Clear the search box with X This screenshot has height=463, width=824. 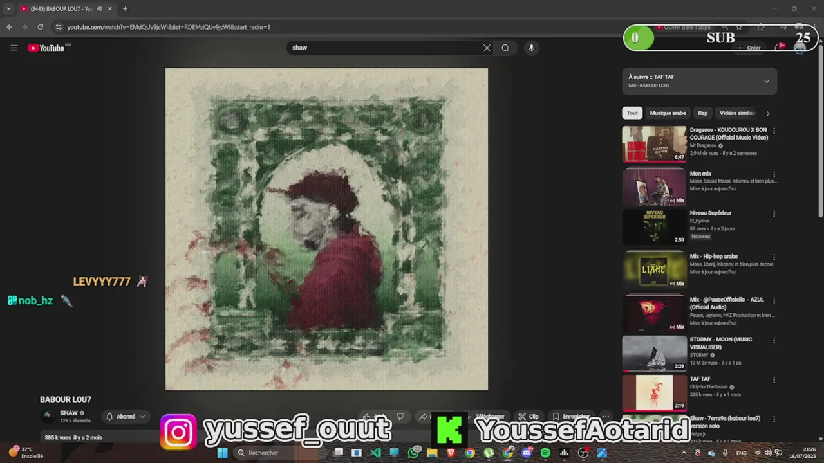coord(487,48)
